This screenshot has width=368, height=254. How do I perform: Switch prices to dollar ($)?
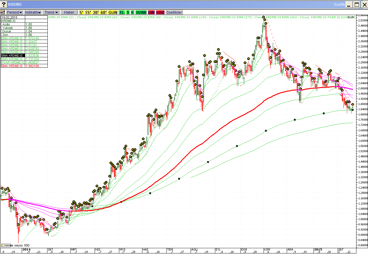click(128, 12)
